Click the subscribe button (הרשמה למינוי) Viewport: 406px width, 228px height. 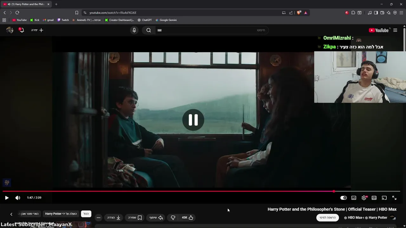coord(328,218)
